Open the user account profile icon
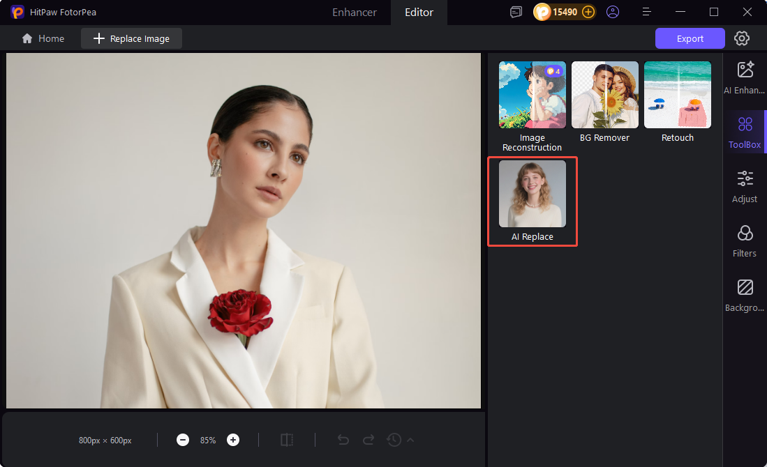767x467 pixels. [613, 12]
